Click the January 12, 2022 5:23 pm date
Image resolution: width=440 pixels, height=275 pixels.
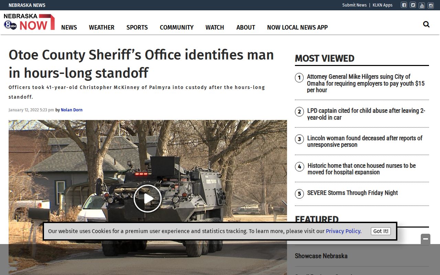pos(31,110)
